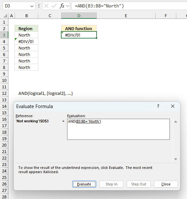Click the Select All triangle corner

(5, 16)
